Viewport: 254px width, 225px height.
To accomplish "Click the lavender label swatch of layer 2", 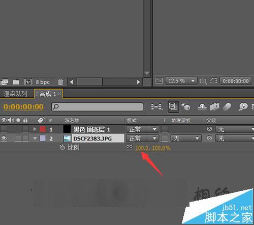I will (x=43, y=138).
